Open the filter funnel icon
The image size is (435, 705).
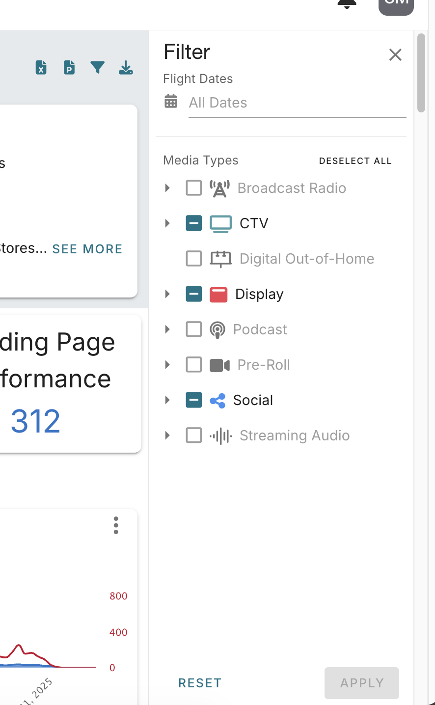[98, 67]
